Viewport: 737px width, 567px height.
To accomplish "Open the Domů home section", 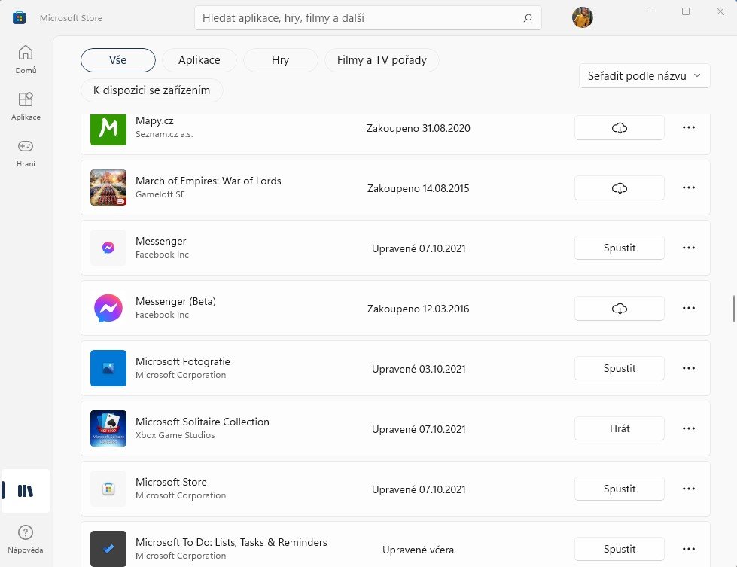I will 26,59.
